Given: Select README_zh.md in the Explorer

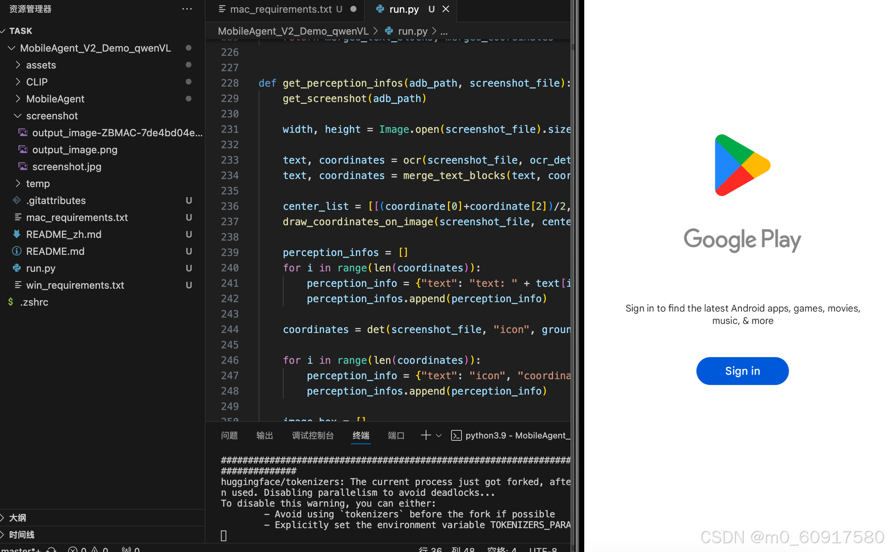Looking at the screenshot, I should pos(64,234).
